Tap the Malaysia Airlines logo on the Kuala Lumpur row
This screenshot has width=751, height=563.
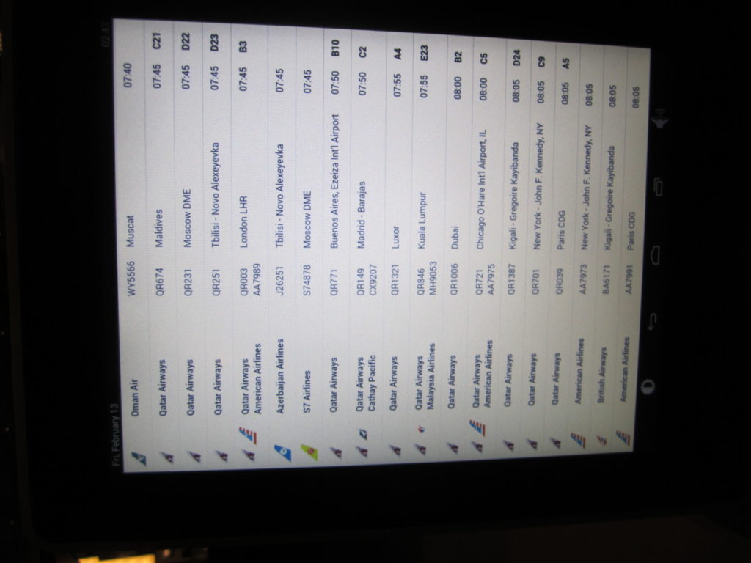[x=422, y=430]
